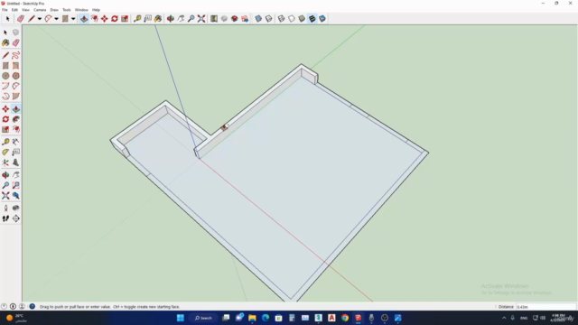This screenshot has height=325, width=578.
Task: Select the Orbit tool in left toolbar
Action: pyautogui.click(x=5, y=175)
